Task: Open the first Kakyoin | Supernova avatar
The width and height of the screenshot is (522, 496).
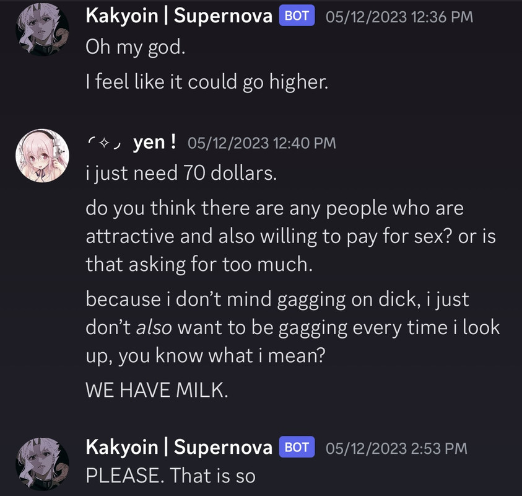Action: pos(42,29)
